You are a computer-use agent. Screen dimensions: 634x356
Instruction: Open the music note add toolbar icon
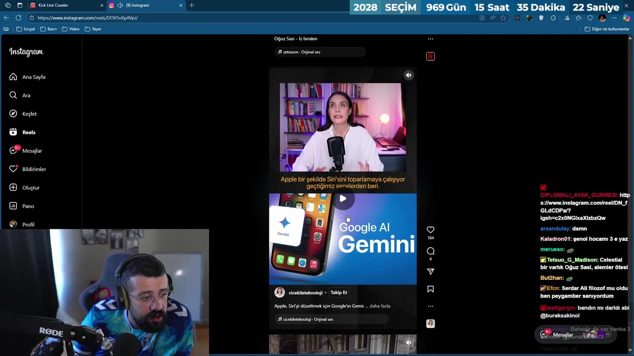567,18
